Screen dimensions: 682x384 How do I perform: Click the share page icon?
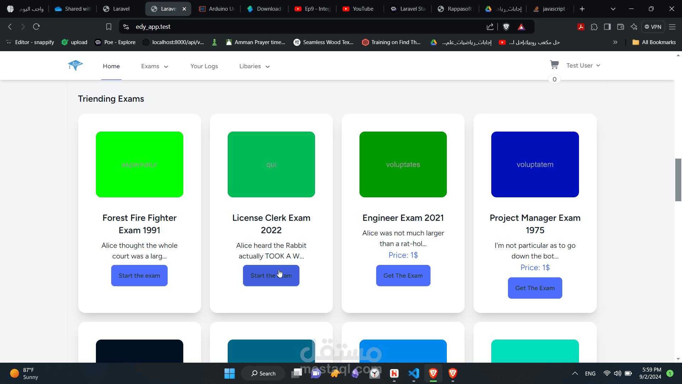(490, 27)
